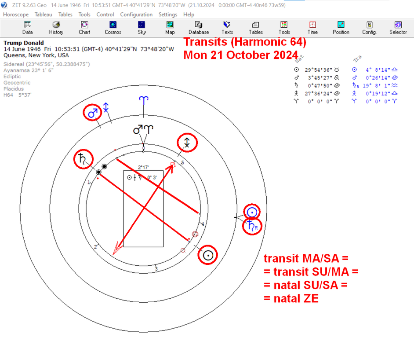The width and height of the screenshot is (414, 352).
Task: Open the Control menu
Action: (x=105, y=15)
